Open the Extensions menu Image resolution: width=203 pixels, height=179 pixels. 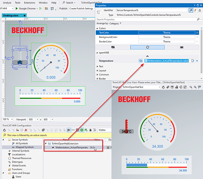pos(29,3)
